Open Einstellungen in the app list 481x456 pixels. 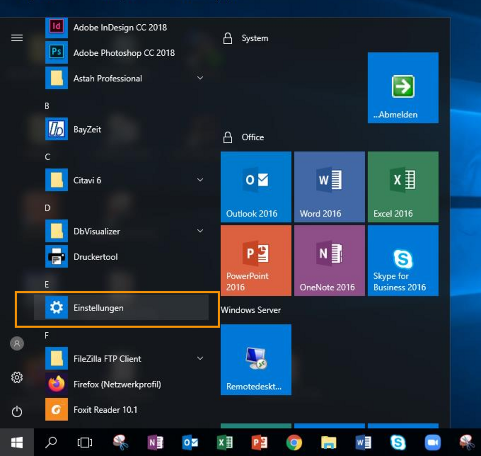click(x=121, y=308)
